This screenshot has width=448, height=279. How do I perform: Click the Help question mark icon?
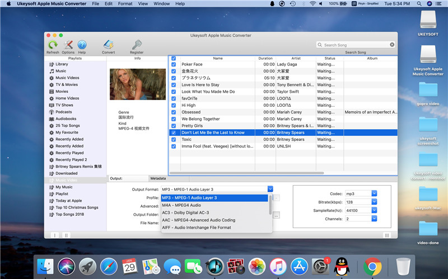coord(82,45)
